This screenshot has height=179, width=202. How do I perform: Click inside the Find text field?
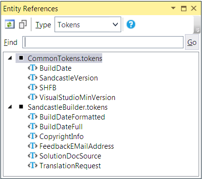(103, 42)
